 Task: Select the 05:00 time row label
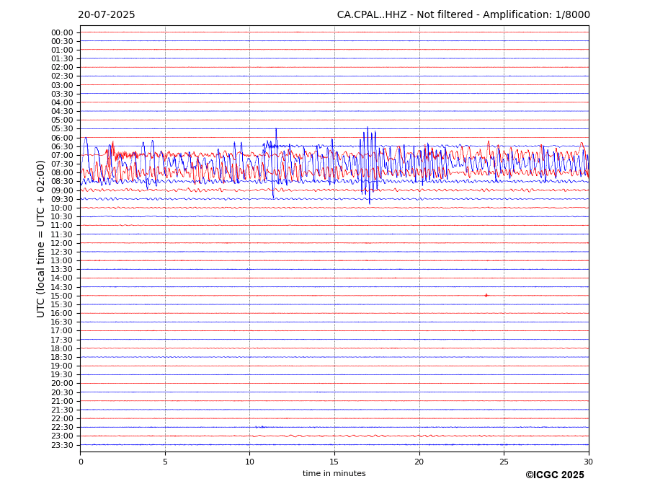coord(62,120)
